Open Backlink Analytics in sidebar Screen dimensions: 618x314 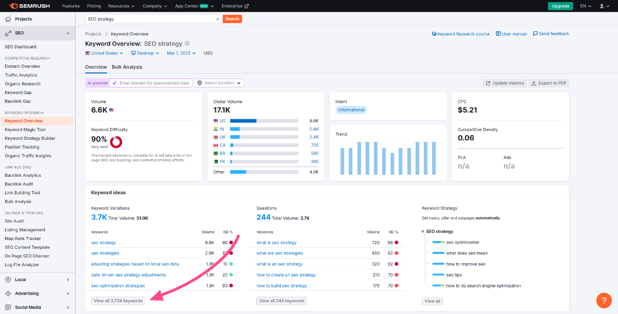pyautogui.click(x=23, y=175)
